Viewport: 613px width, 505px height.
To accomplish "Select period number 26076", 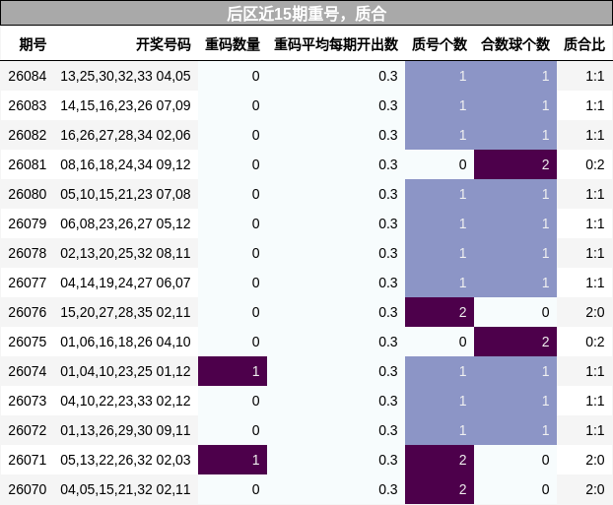I will (x=28, y=312).
